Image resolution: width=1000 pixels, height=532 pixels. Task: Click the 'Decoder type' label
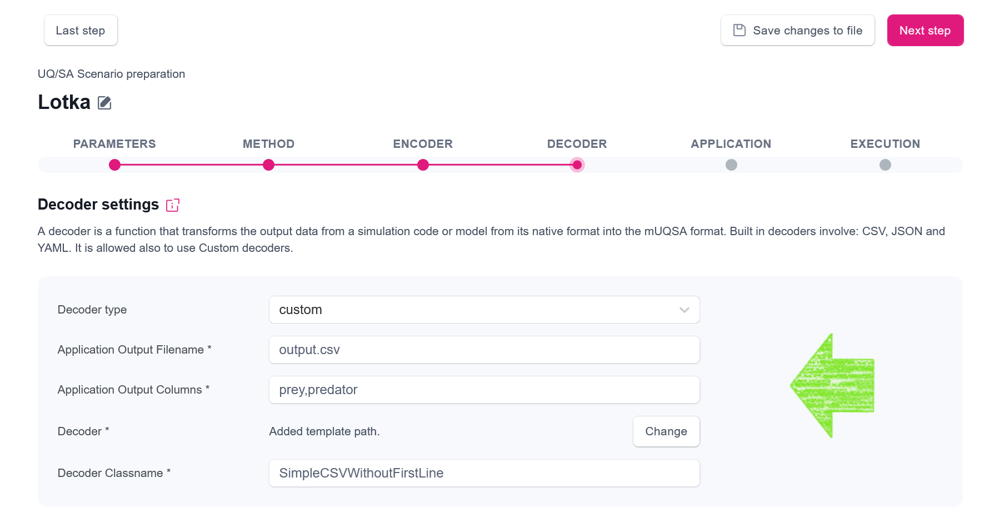pyautogui.click(x=92, y=310)
